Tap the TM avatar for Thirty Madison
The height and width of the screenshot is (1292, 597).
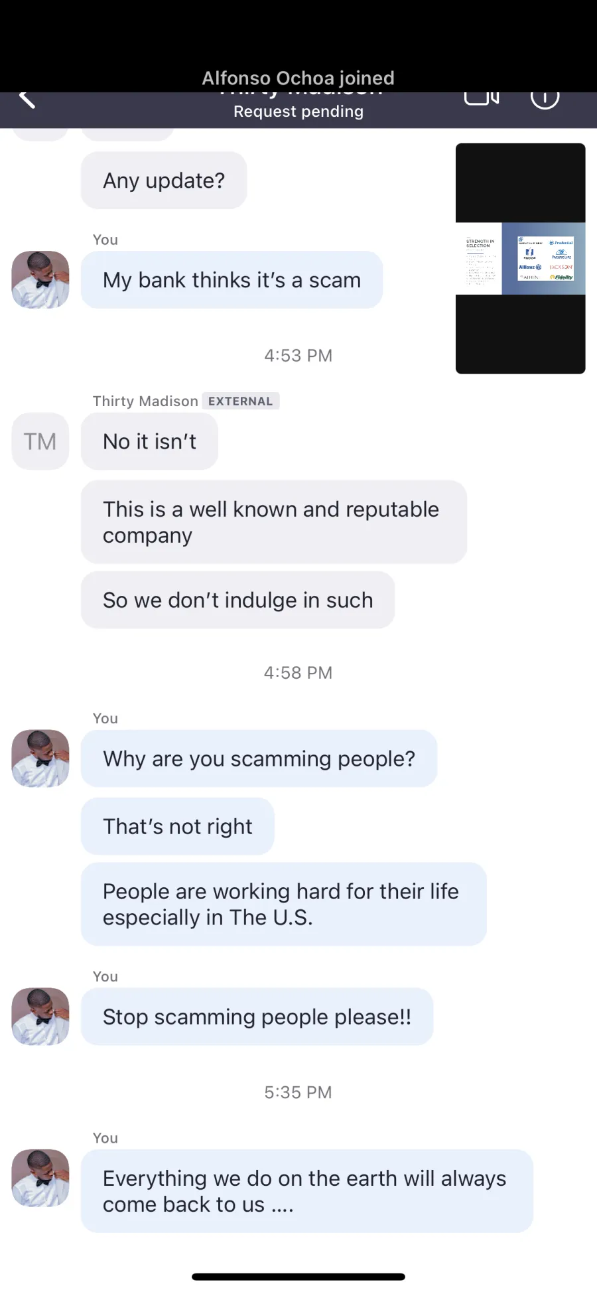[x=40, y=441]
